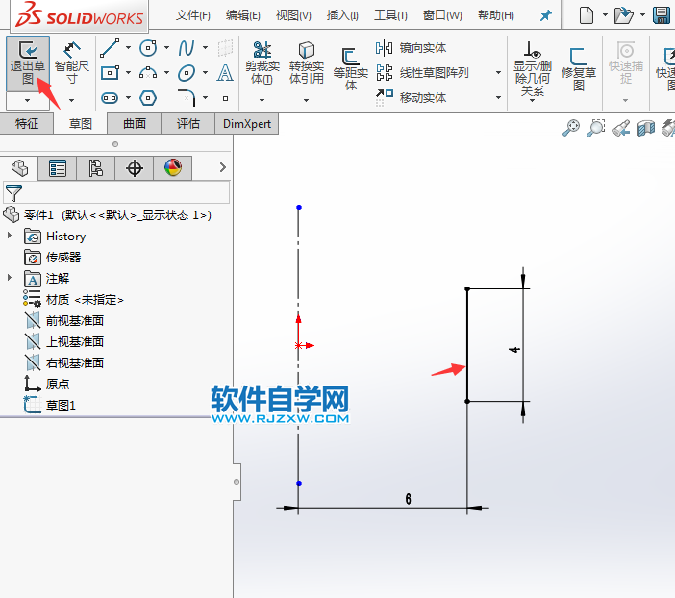Open the 插入(I) menu
Image resolution: width=675 pixels, height=598 pixels.
pyautogui.click(x=342, y=15)
